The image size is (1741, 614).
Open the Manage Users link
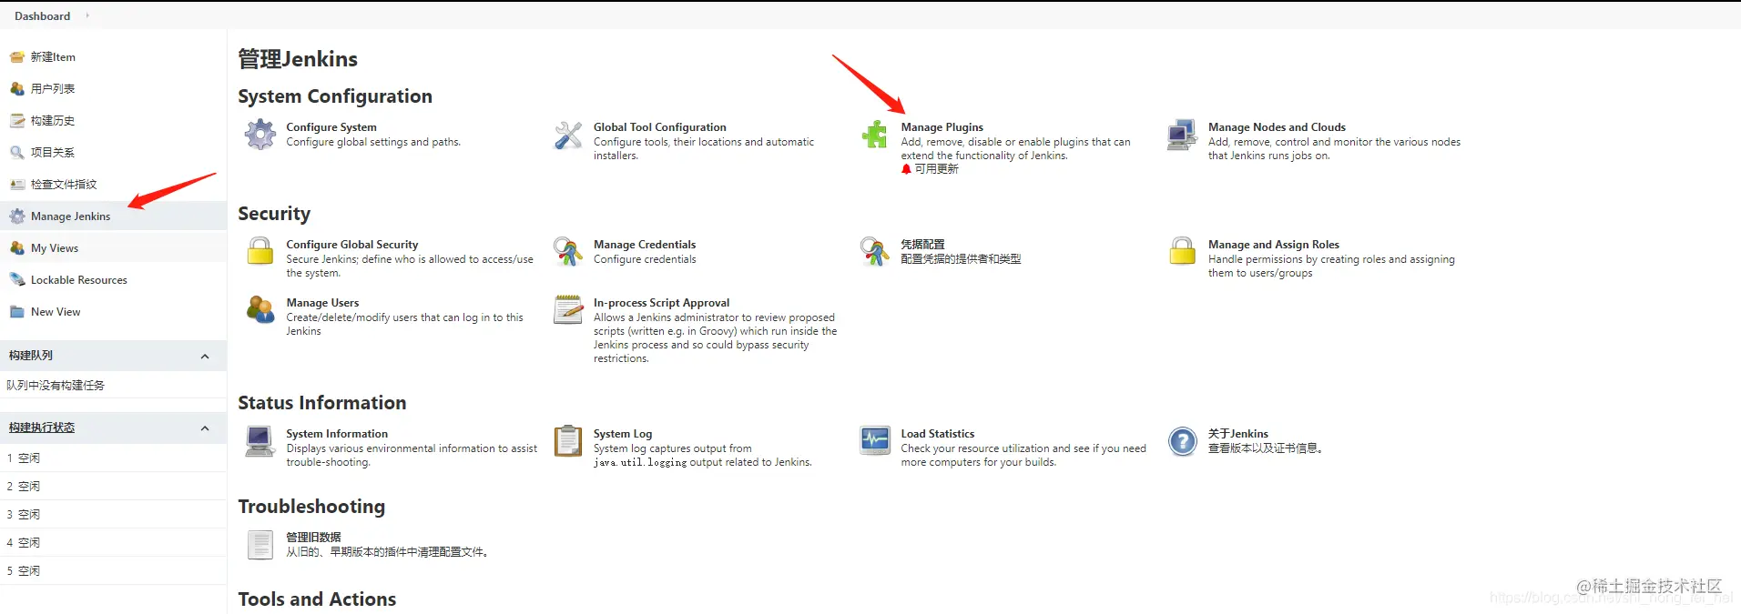(322, 303)
